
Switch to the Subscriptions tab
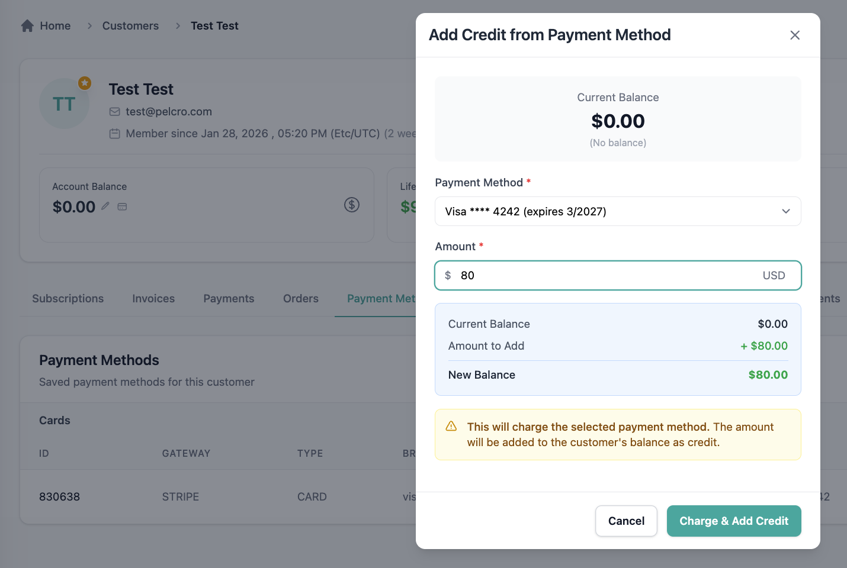[x=68, y=299]
